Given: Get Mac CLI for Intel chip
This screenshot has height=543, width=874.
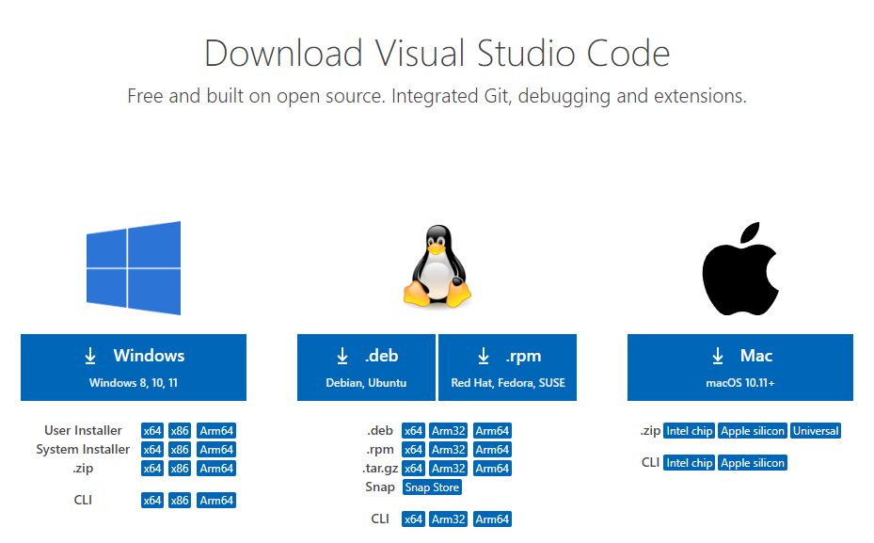Looking at the screenshot, I should 690,463.
